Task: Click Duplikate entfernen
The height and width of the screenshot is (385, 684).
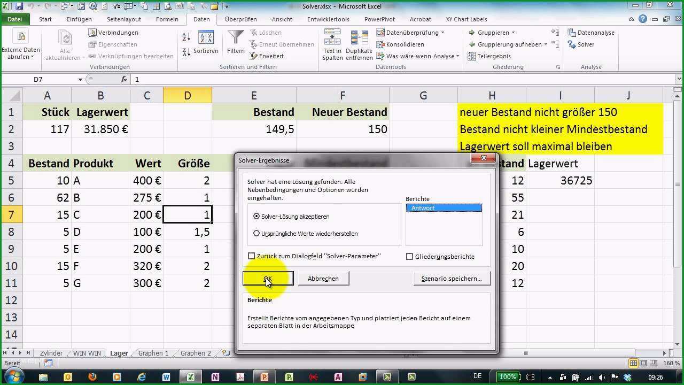Action: [x=359, y=45]
